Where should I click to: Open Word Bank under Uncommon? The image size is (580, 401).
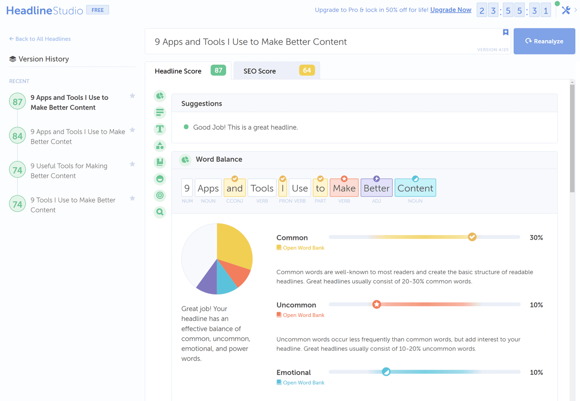point(303,315)
